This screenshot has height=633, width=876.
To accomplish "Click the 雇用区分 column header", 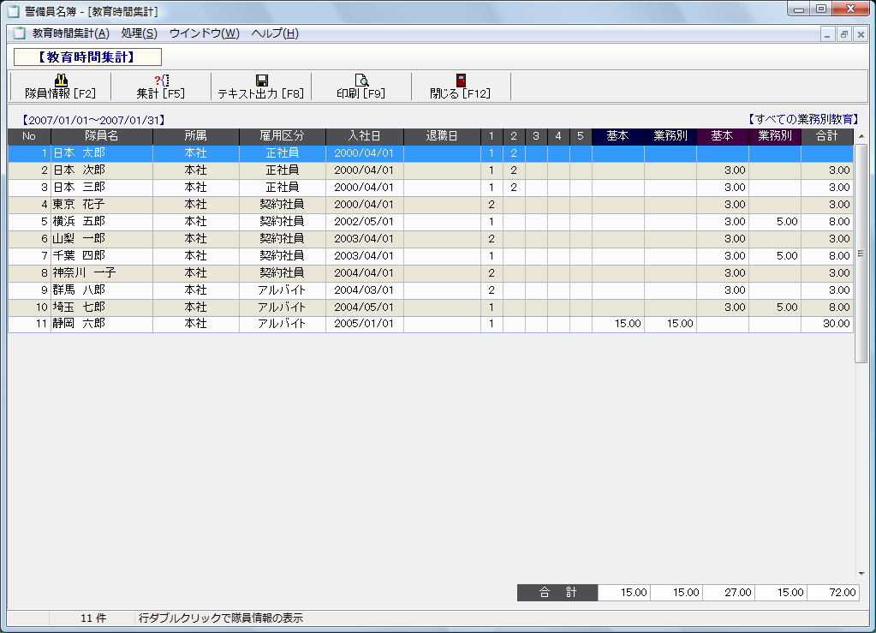I will coord(282,136).
